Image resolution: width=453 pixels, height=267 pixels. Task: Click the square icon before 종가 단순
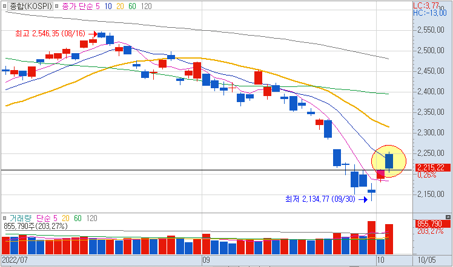57,6
